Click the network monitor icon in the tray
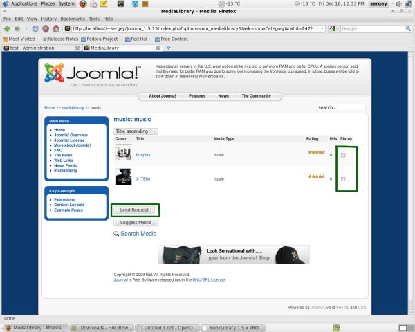Viewport: 415px width, 332px height. [408, 3]
